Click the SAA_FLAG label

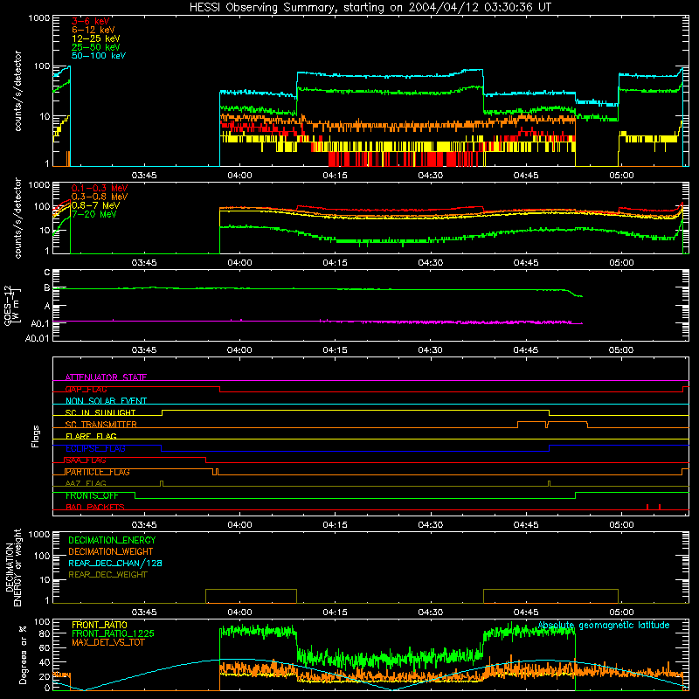point(86,460)
